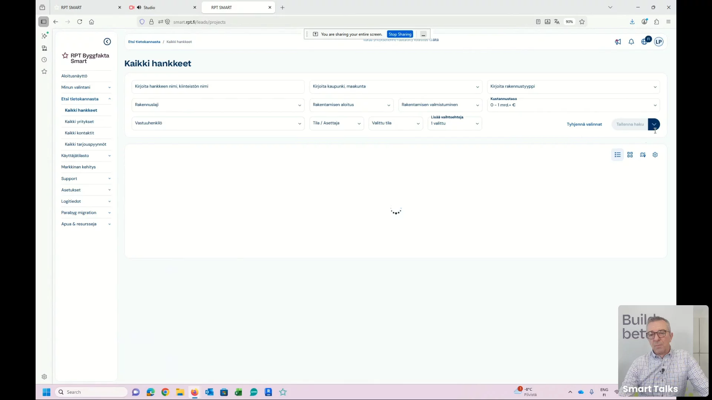Open notifications bell icon
This screenshot has height=400, width=712.
coord(631,42)
